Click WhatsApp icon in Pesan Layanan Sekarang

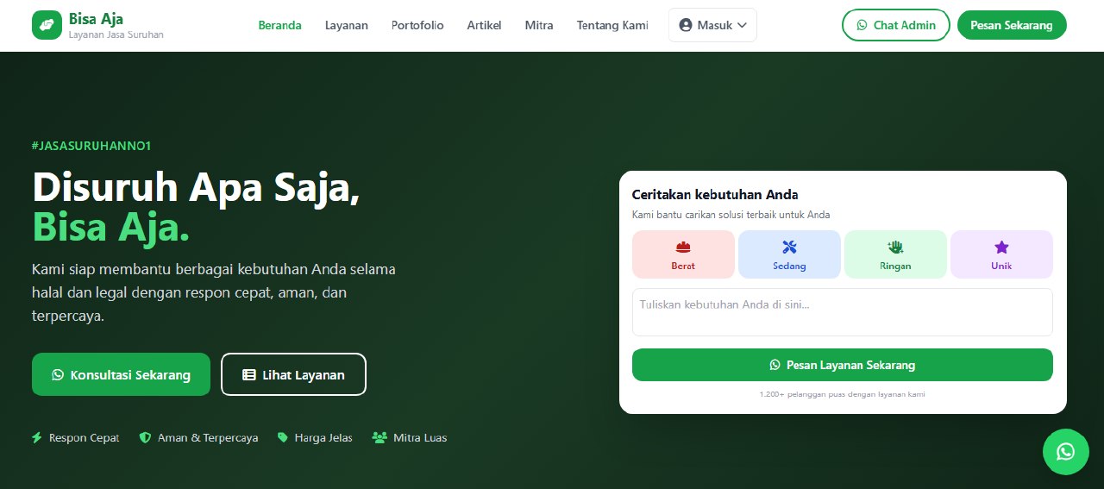(775, 365)
